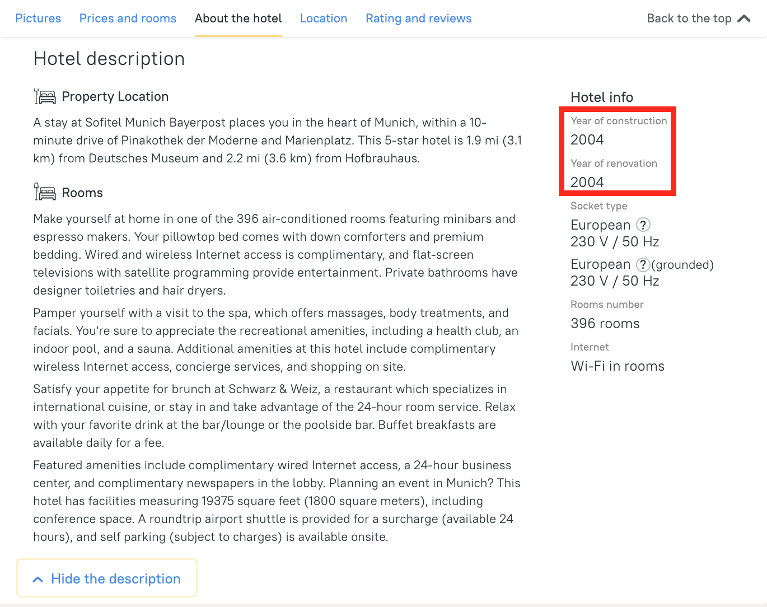Click the Back to the top chevron
Image resolution: width=767 pixels, height=607 pixels.
pos(744,18)
